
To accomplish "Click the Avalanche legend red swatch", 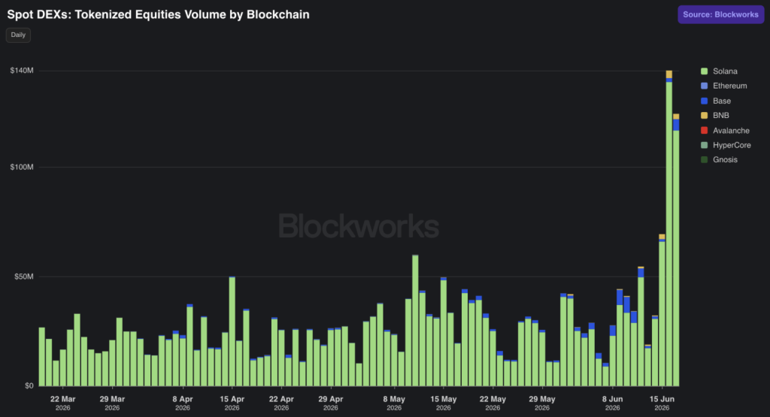I will point(704,131).
